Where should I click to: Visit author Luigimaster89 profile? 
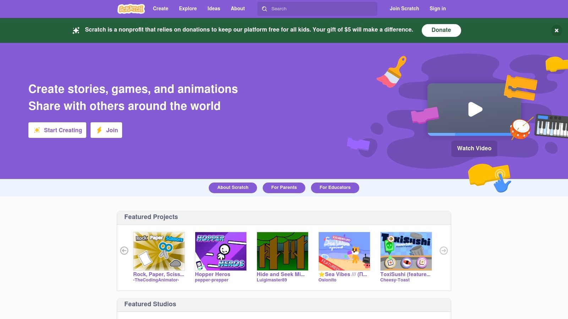272,280
